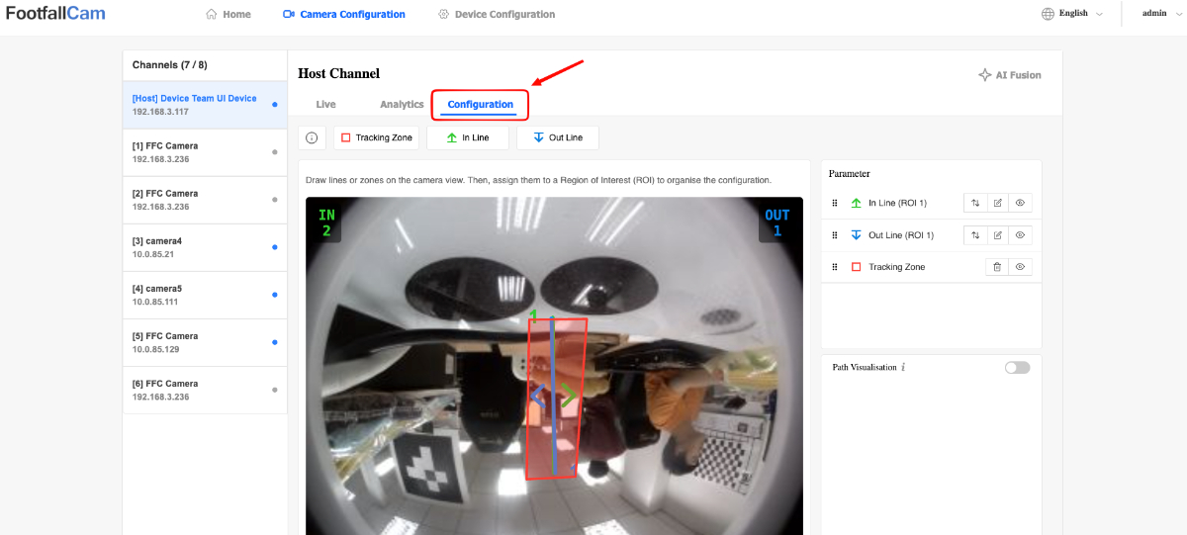This screenshot has height=535, width=1187.
Task: Click Path Visualisation info icon
Action: (903, 367)
